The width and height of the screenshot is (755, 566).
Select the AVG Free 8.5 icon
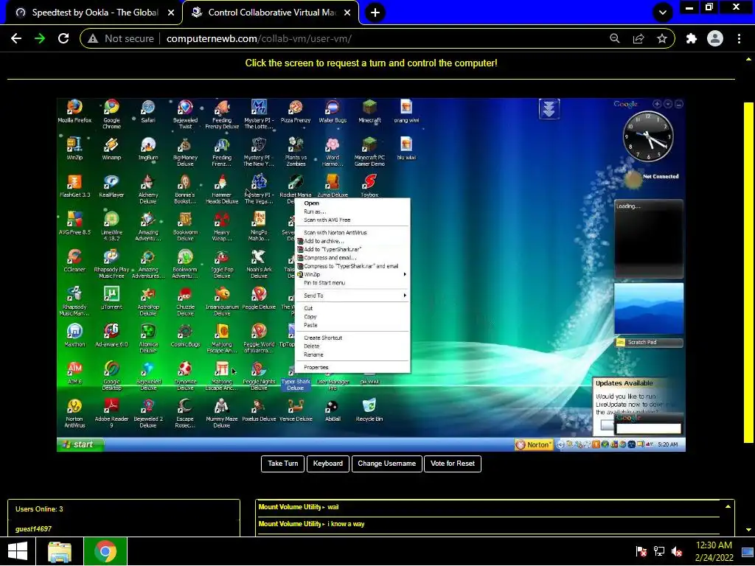[74, 224]
